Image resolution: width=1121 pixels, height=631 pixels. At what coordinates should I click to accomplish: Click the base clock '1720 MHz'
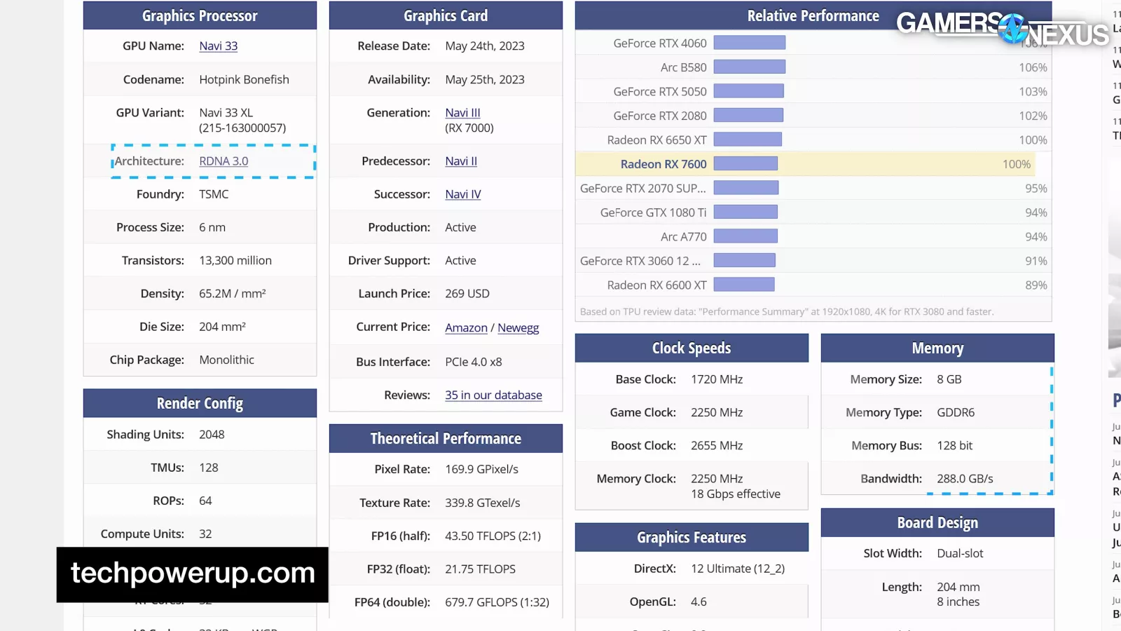(x=717, y=380)
